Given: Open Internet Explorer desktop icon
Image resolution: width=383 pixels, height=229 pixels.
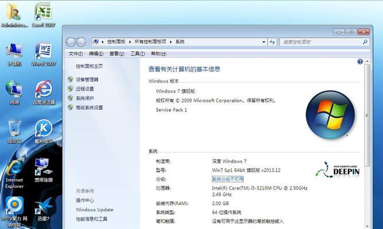Looking at the screenshot, I should (x=14, y=173).
